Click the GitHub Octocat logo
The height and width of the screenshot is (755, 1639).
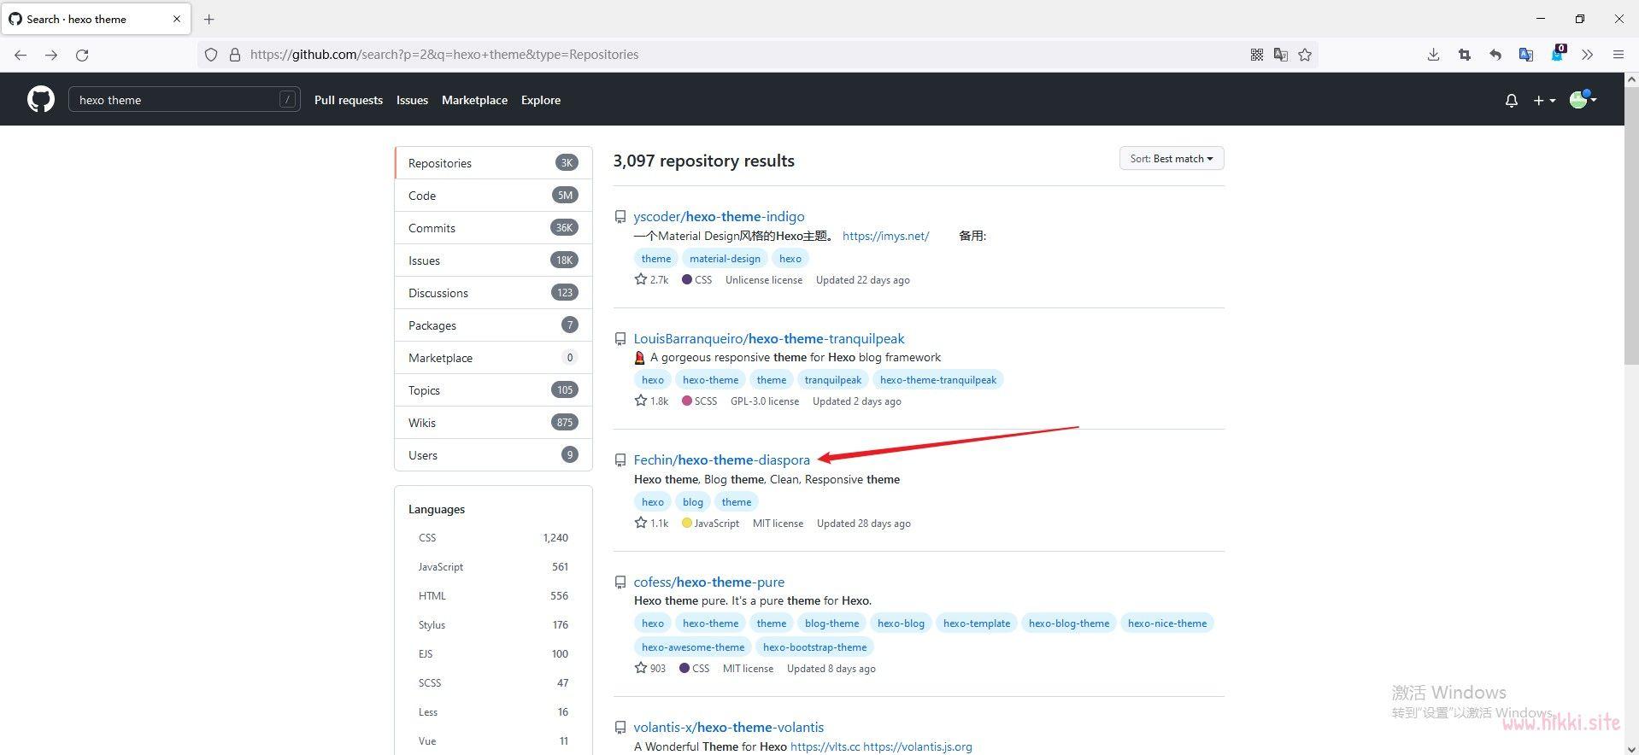pyautogui.click(x=41, y=99)
